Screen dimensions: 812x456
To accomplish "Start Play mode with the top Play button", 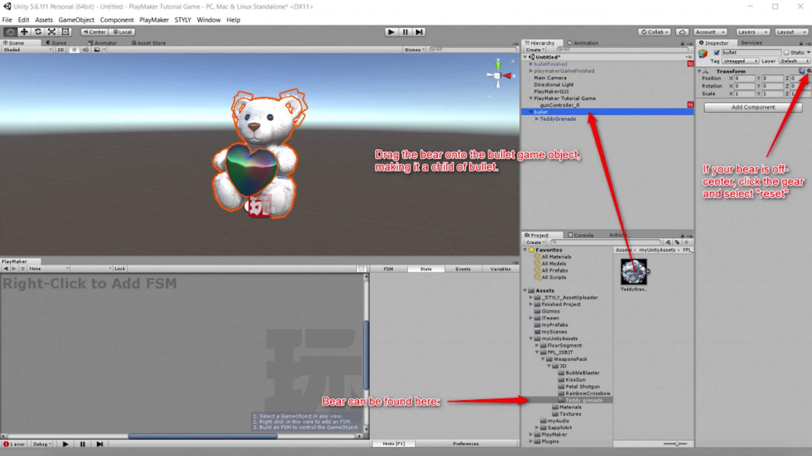I will (x=391, y=32).
